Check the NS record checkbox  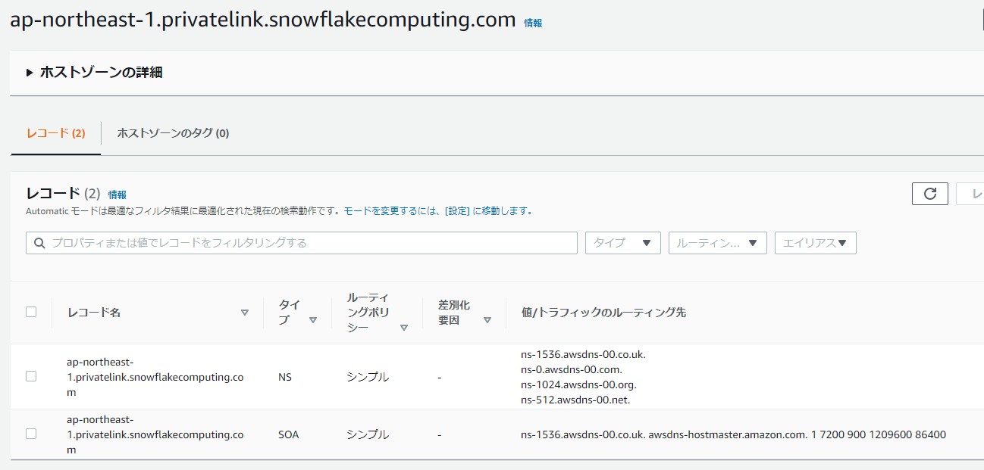[x=31, y=376]
